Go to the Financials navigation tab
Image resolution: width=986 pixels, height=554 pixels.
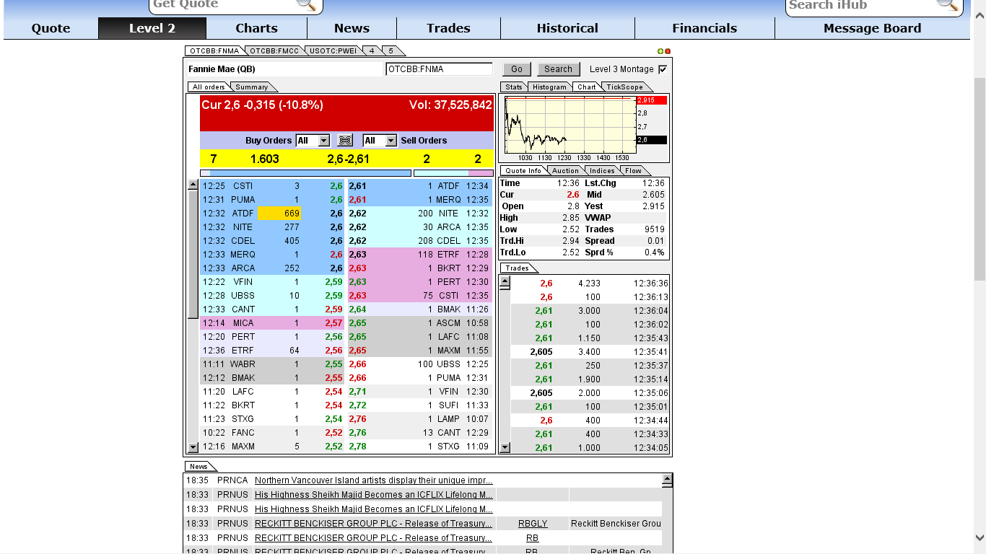704,28
